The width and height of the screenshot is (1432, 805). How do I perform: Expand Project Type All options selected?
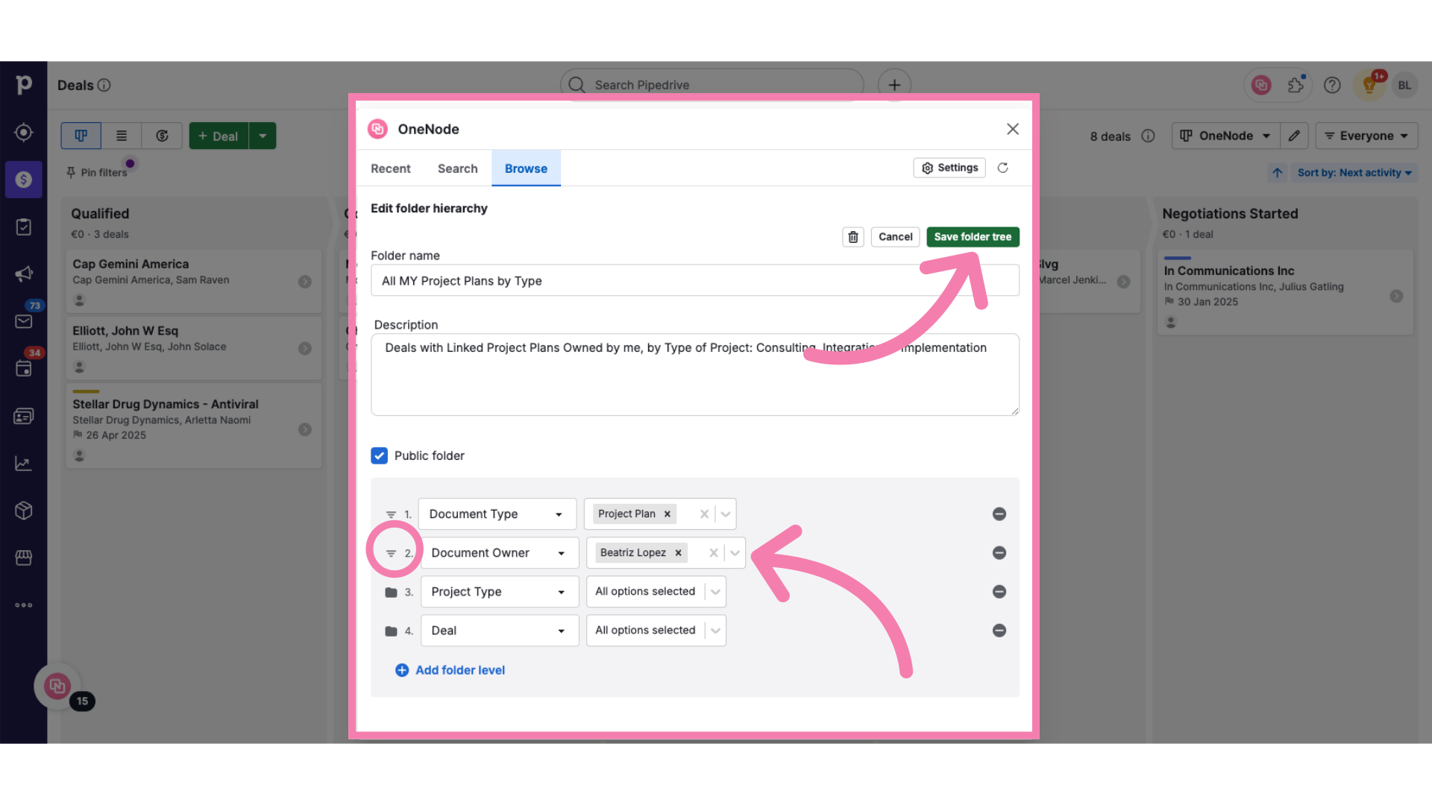pyautogui.click(x=715, y=592)
